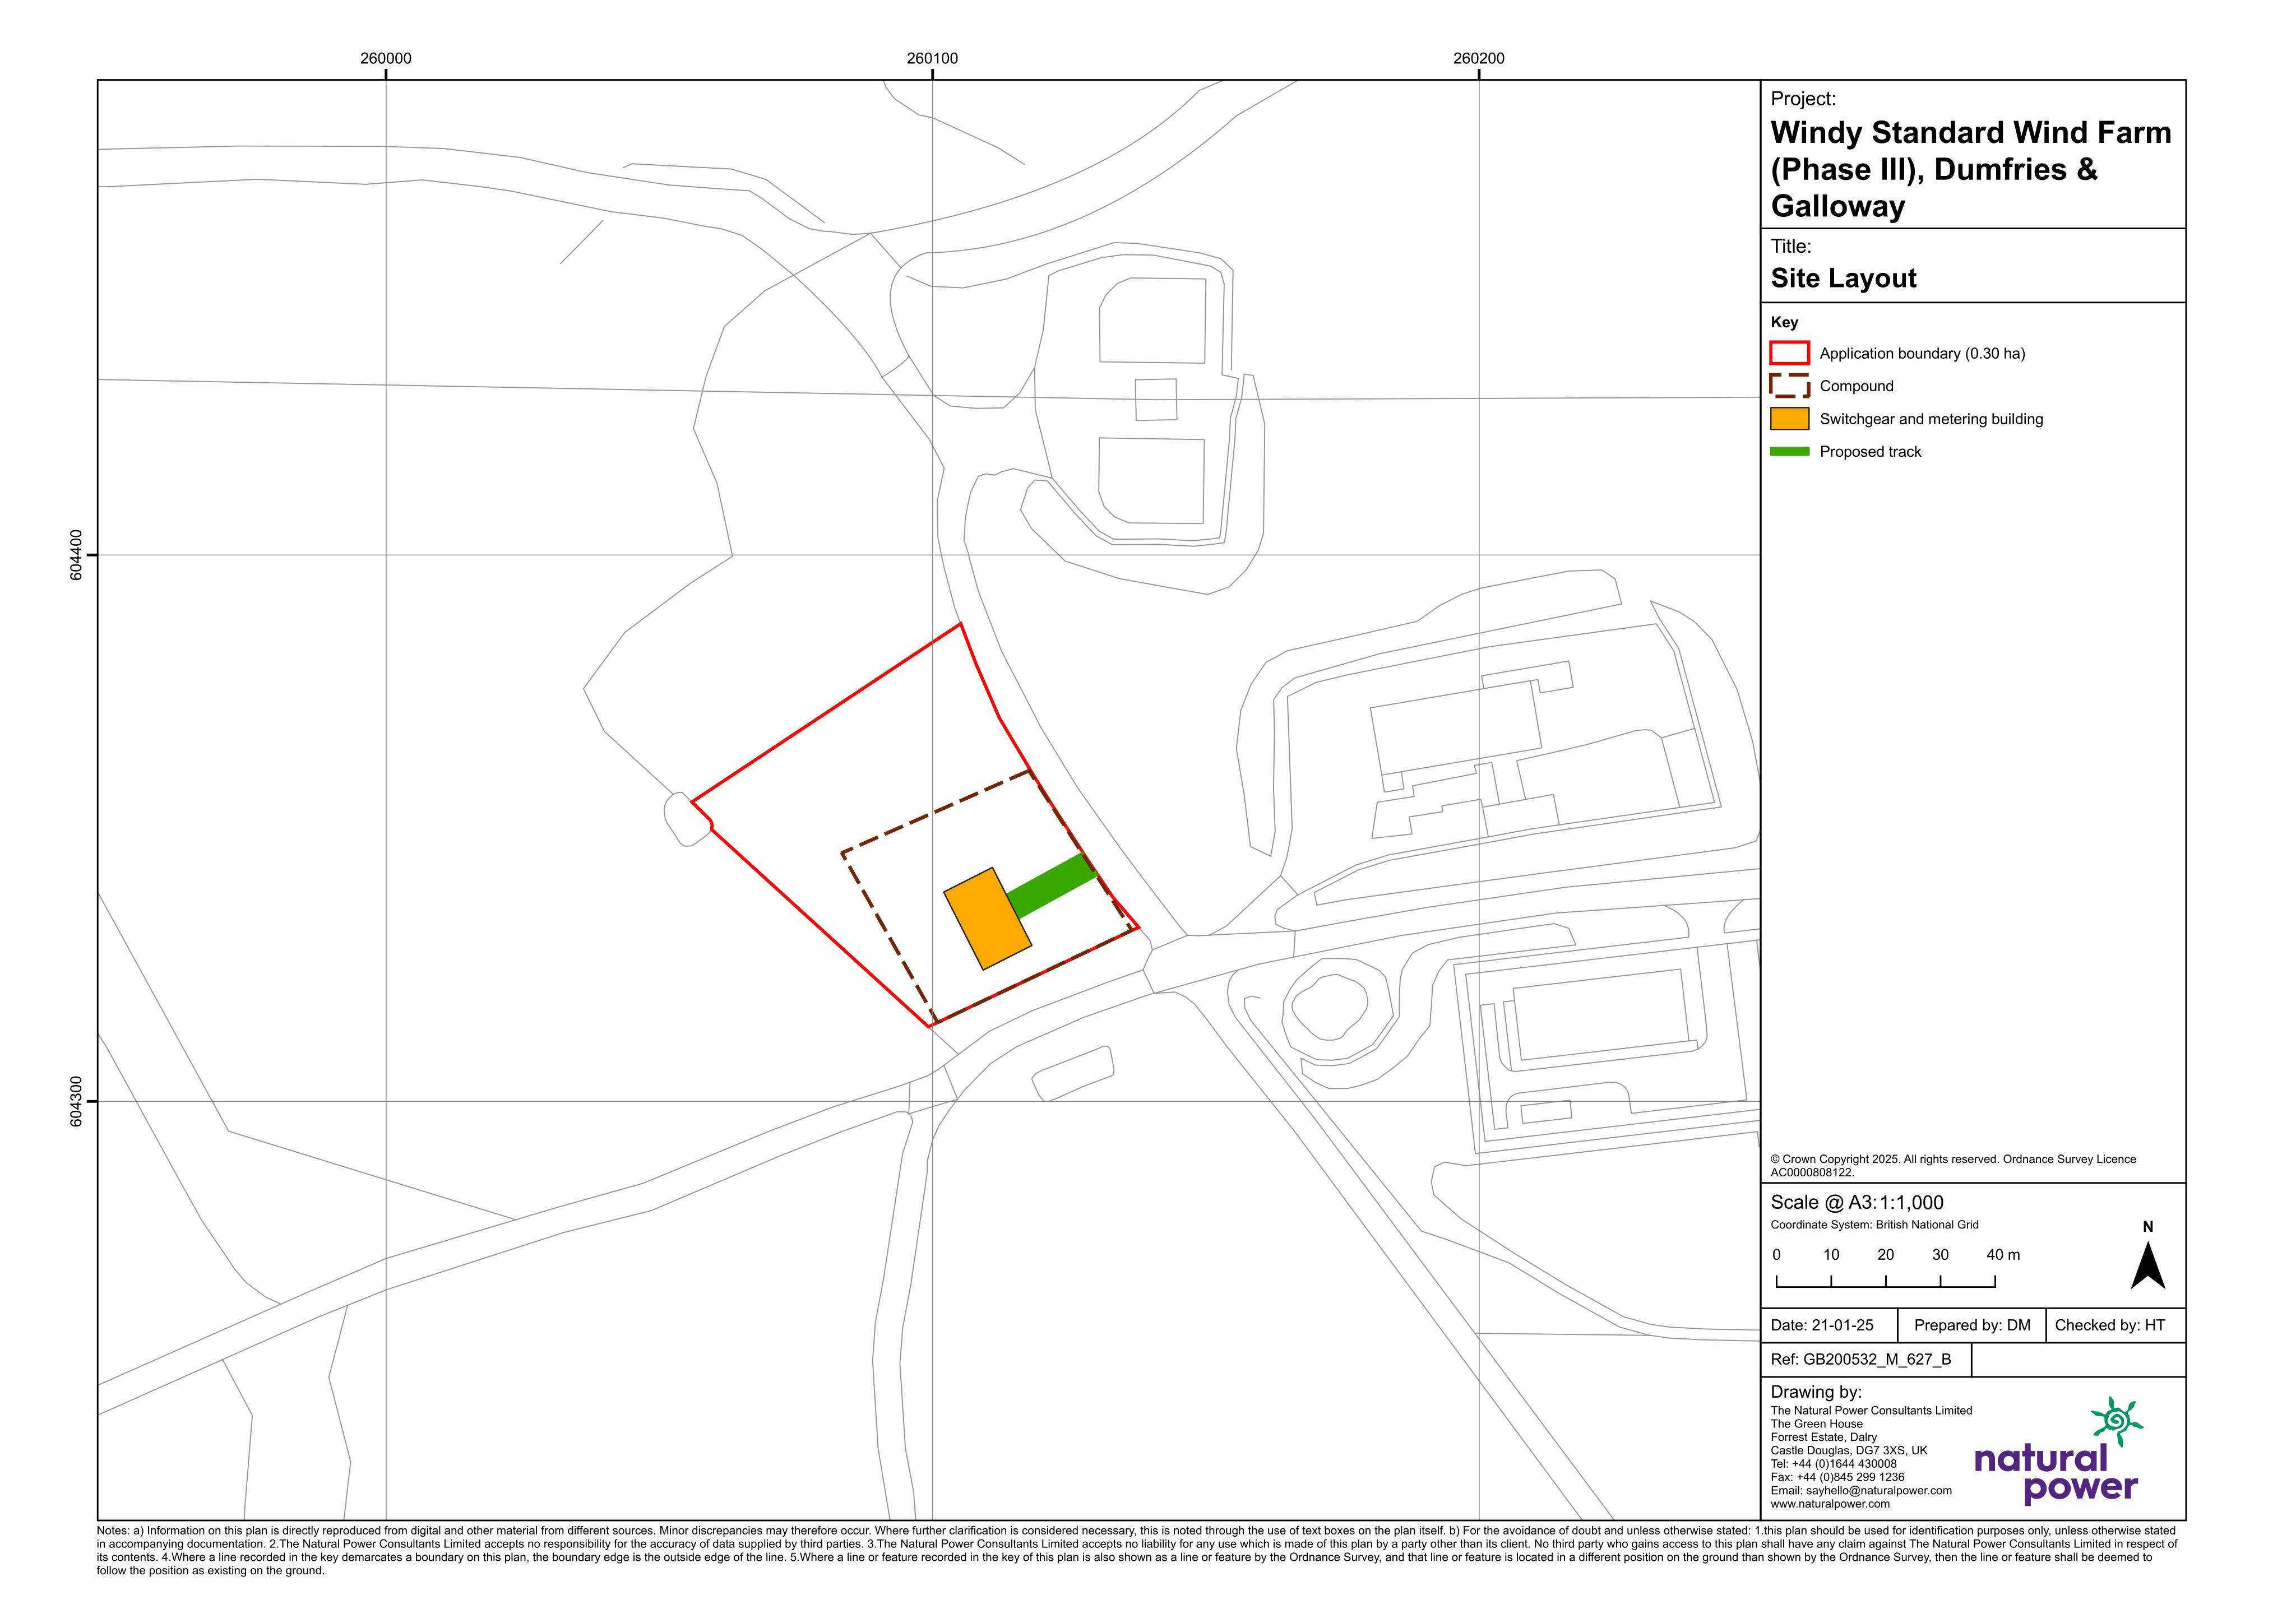Click the 'Proposed track' key label
This screenshot has height=1623, width=2296.
1870,452
